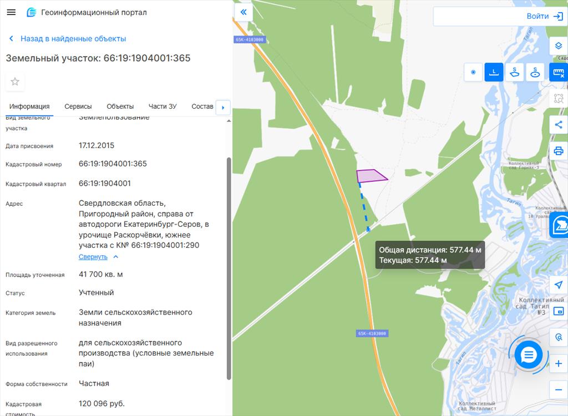The width and height of the screenshot is (568, 416).
Task: Center map on my location arrow
Action: point(559,285)
